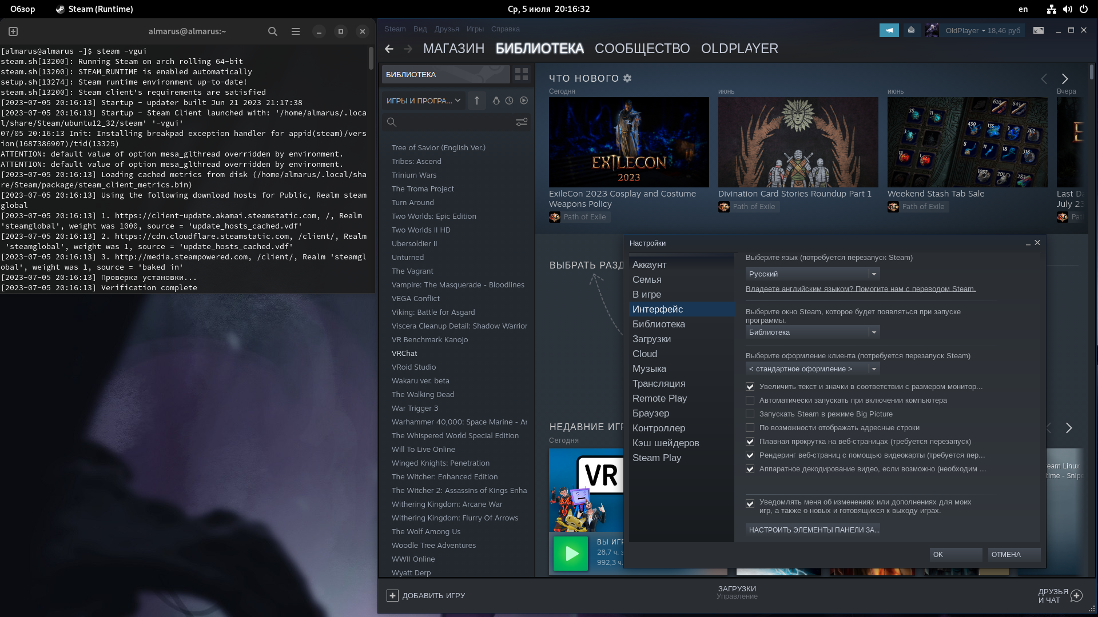This screenshot has height=617, width=1098.
Task: Click the announcements megaphone icon in Steam
Action: click(x=889, y=30)
